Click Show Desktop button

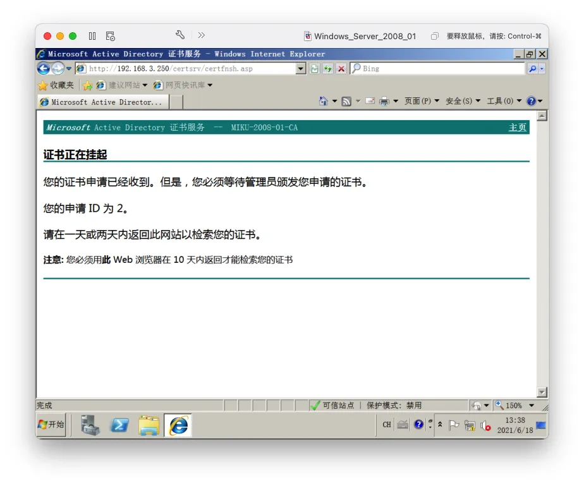(x=540, y=425)
